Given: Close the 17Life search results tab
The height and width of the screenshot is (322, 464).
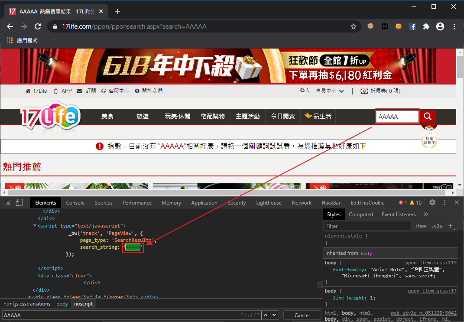Looking at the screenshot, I should [x=101, y=11].
